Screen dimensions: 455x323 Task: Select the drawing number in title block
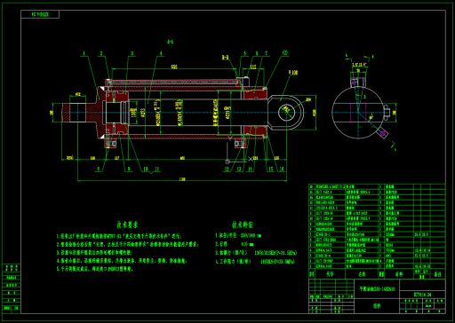(422, 295)
